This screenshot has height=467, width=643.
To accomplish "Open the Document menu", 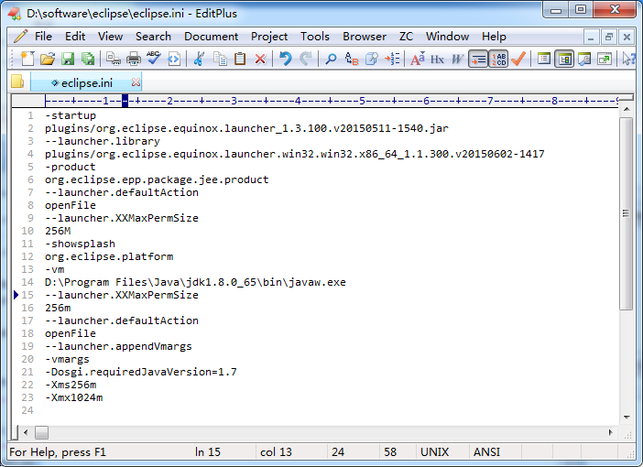I will point(211,37).
